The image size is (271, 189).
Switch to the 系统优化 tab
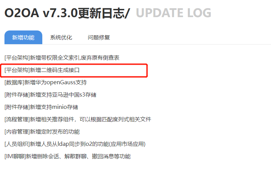(x=61, y=37)
